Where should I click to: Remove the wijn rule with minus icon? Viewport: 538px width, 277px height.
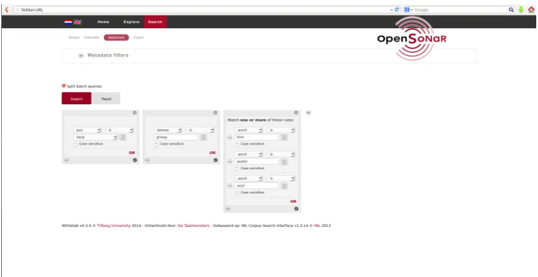point(230,186)
